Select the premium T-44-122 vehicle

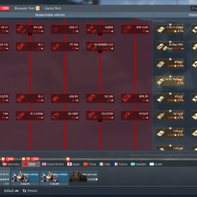point(170,133)
